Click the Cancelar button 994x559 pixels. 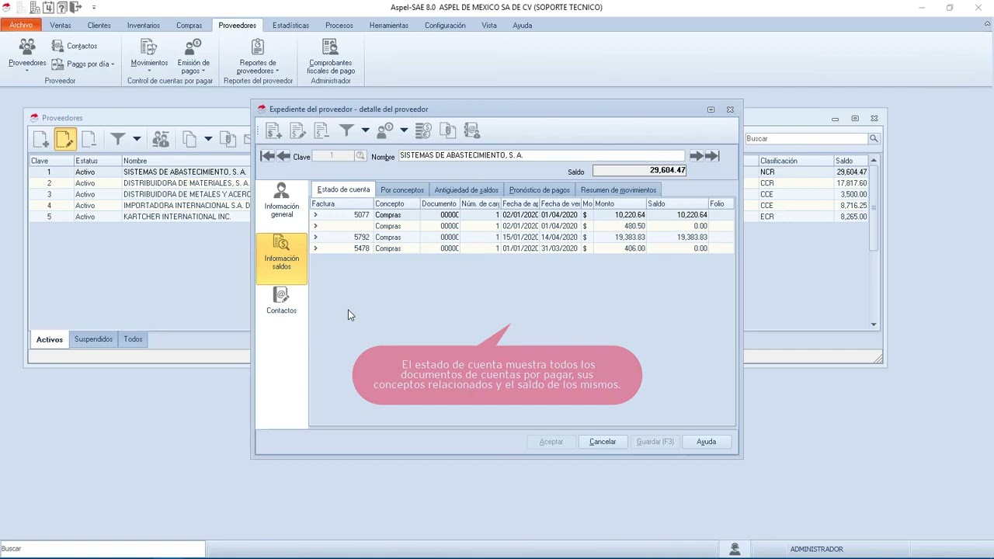point(603,442)
